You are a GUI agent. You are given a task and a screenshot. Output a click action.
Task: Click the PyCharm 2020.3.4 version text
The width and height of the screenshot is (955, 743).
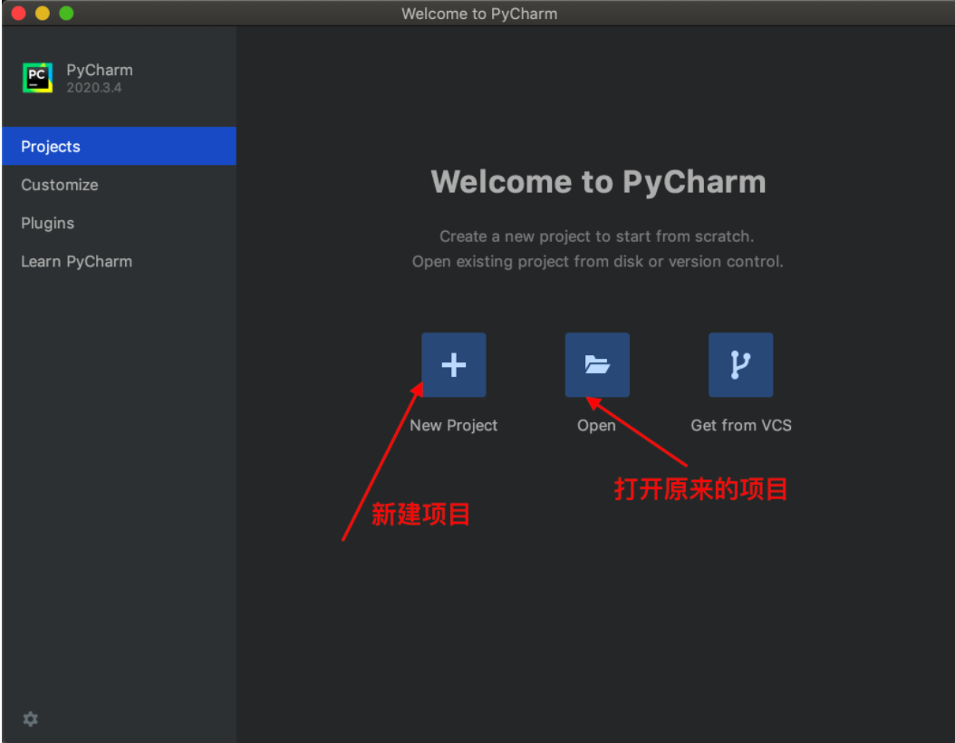tap(94, 88)
